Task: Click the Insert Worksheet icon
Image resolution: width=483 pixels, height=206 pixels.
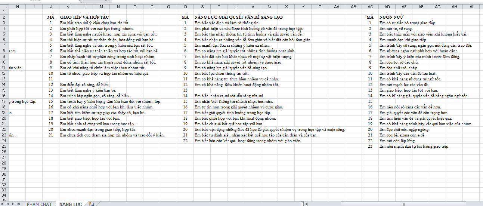Action: [x=91, y=204]
